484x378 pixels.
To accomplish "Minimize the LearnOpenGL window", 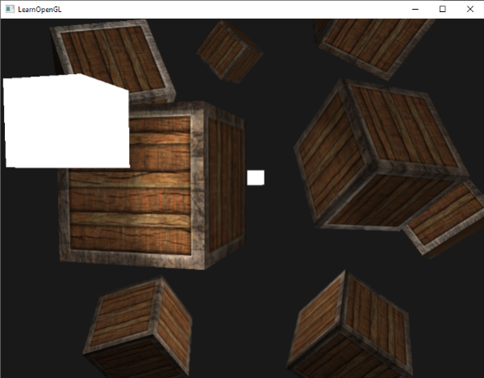I will coord(415,9).
